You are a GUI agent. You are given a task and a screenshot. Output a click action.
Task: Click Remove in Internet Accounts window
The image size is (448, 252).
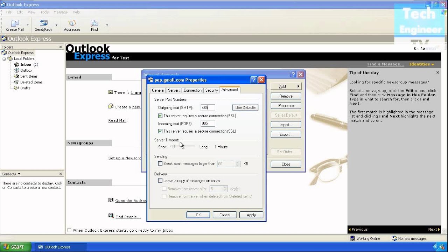(x=286, y=96)
